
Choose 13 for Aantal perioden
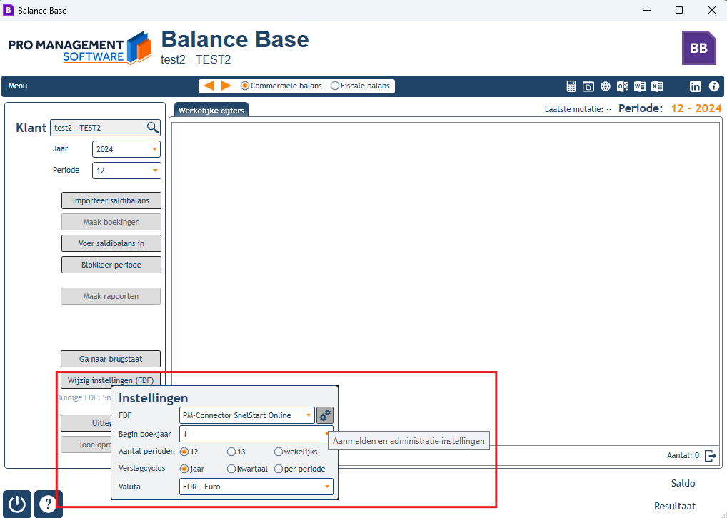236,451
